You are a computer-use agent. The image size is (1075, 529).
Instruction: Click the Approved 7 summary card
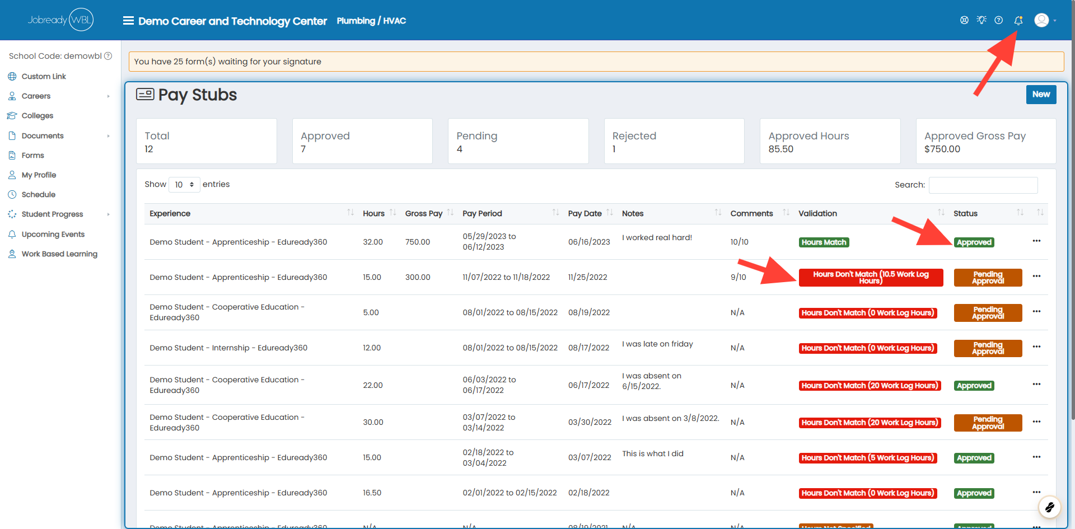coord(362,141)
